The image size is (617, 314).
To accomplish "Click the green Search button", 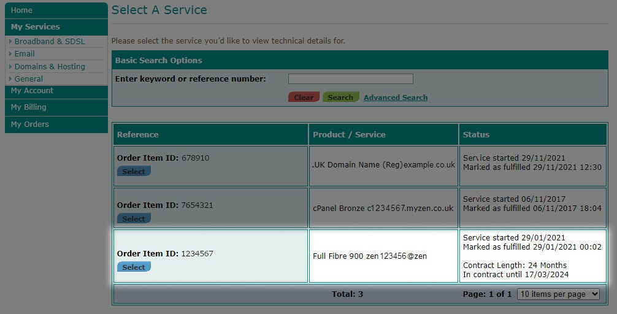I will click(x=341, y=97).
